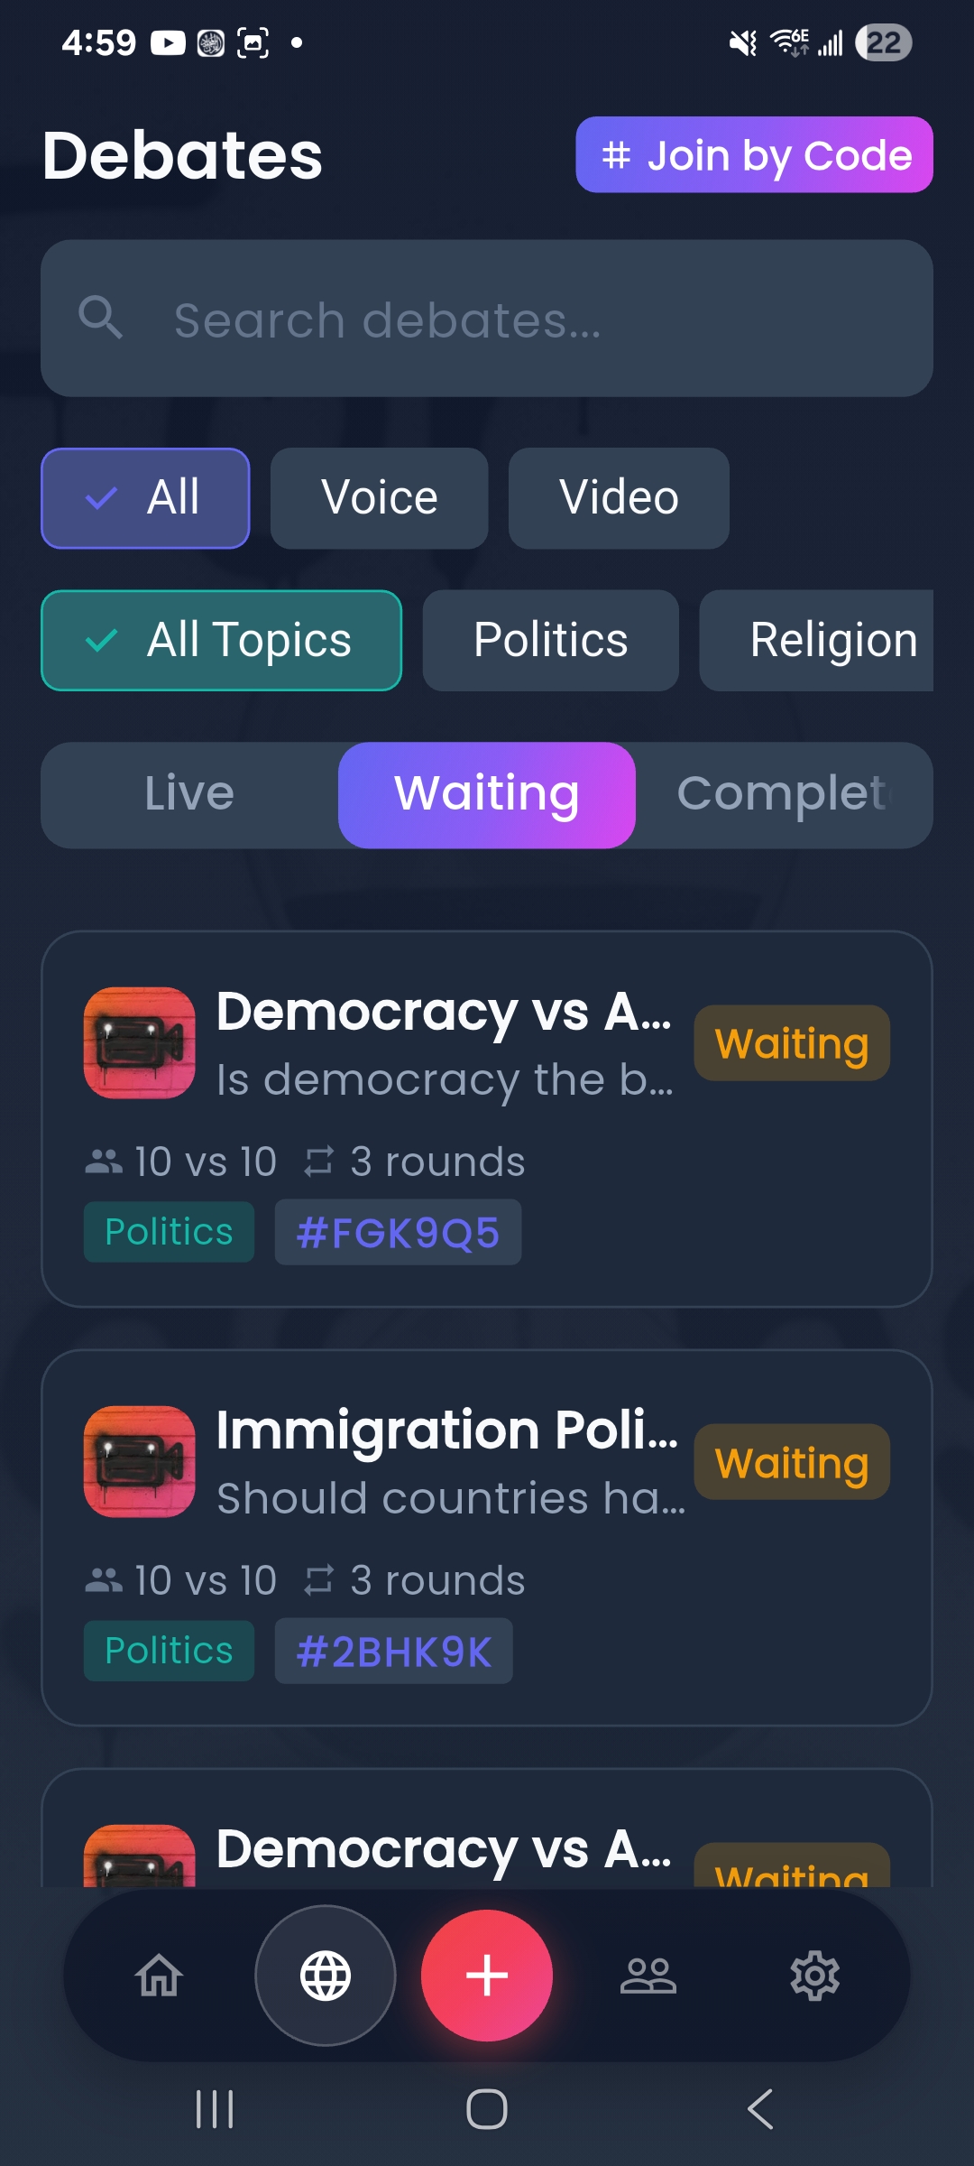
Task: Tap Android recent apps icon
Action: tap(215, 2109)
